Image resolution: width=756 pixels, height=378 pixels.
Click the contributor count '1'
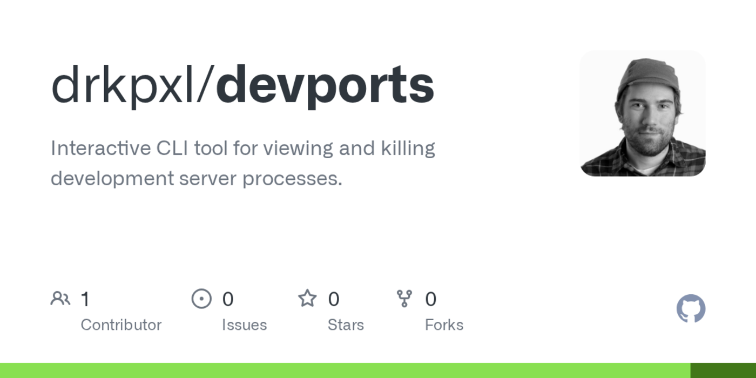point(85,299)
